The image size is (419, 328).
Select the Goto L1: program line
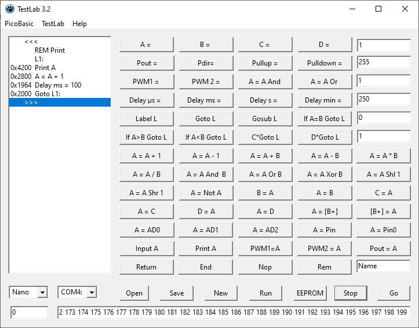pos(48,94)
